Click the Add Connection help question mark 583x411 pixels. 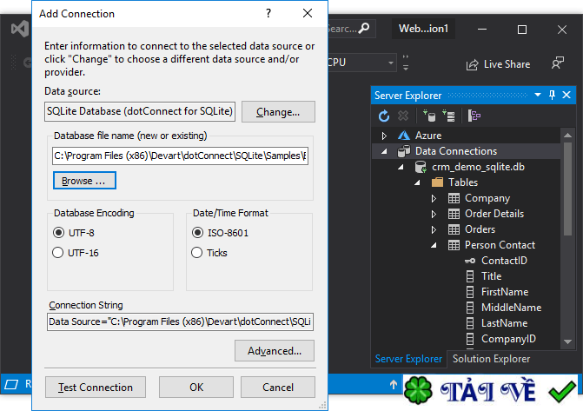268,13
